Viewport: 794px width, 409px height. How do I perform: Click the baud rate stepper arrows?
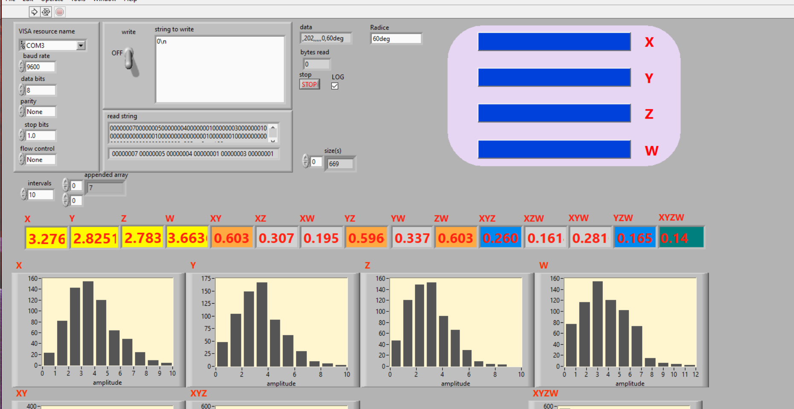coord(22,67)
